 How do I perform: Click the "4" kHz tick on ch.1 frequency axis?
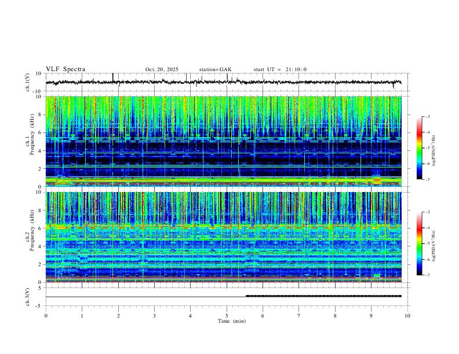click(x=41, y=151)
